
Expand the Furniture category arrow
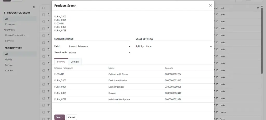4,30
